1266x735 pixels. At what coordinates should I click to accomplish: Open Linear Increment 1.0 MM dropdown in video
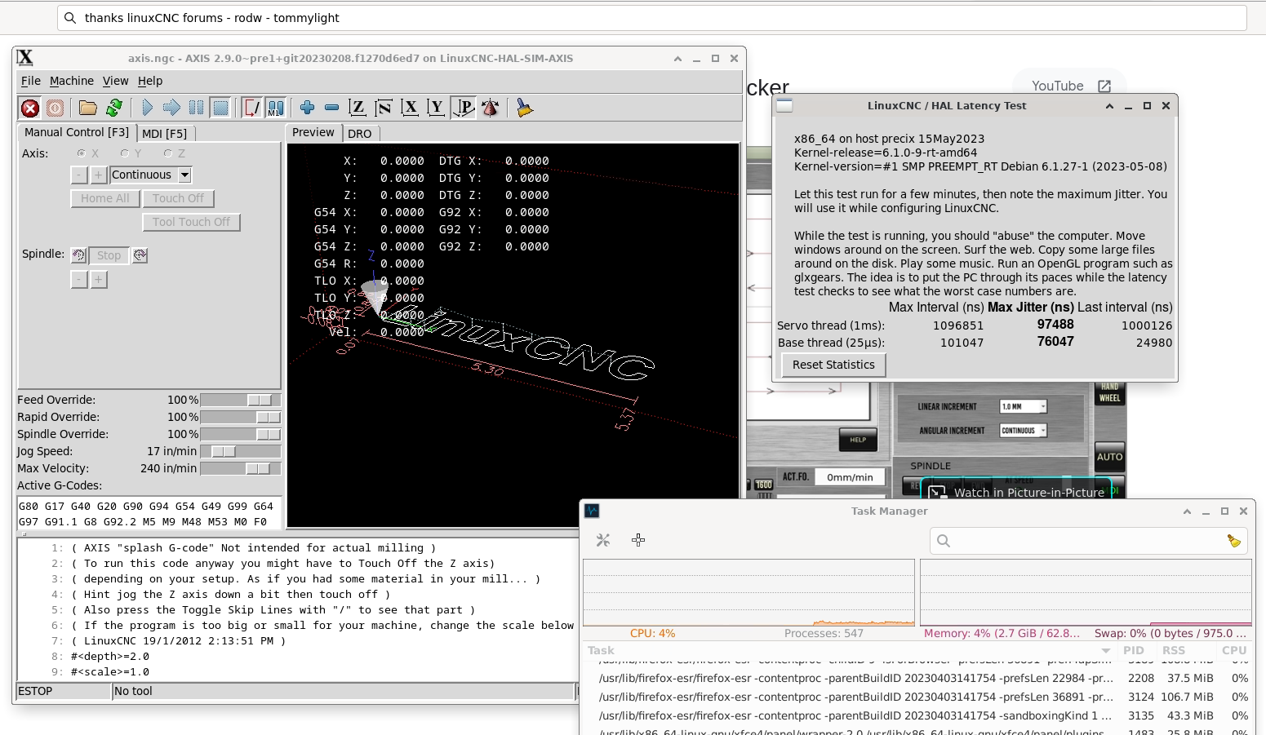pyautogui.click(x=1024, y=406)
